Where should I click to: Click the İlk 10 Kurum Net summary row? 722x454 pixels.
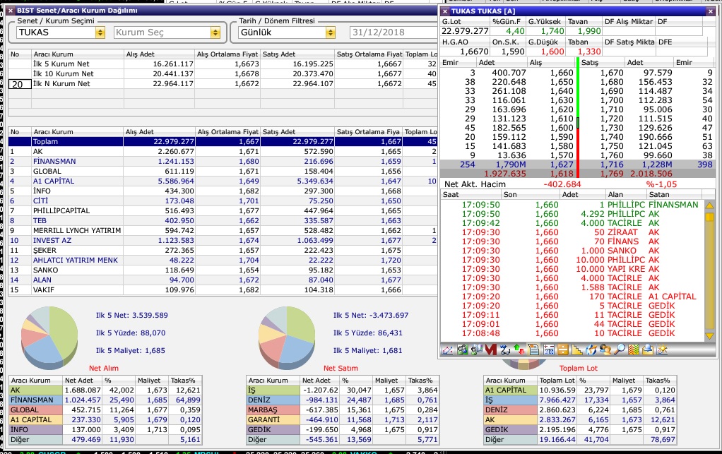[223, 73]
